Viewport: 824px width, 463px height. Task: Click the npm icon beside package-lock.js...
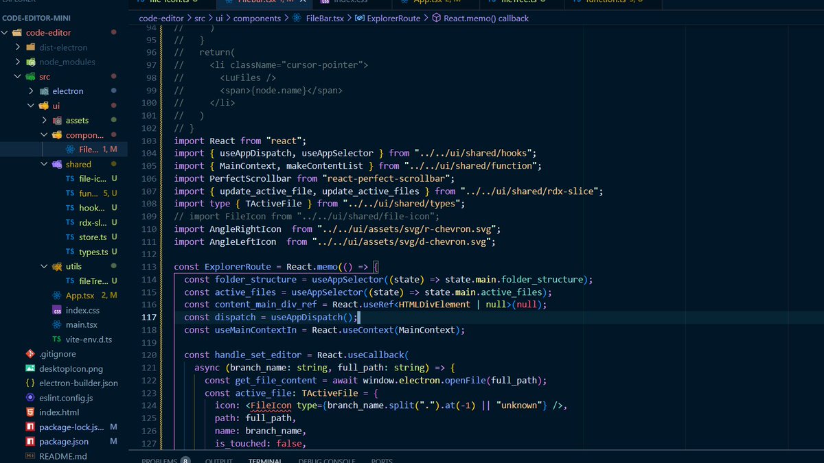click(x=30, y=427)
